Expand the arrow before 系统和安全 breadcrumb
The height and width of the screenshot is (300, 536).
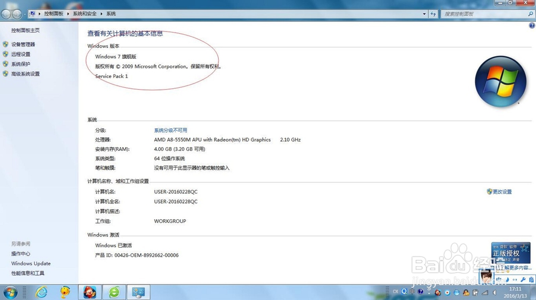pyautogui.click(x=68, y=14)
